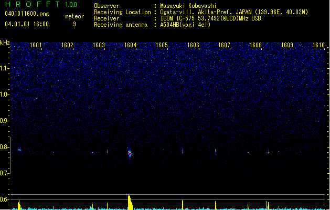The width and height of the screenshot is (330, 210).
Task: Select the Ogata-vill. Akita-Pref. JAPAN location text
Action: coord(234,12)
